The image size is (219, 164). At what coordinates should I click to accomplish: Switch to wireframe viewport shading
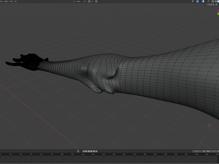[216, 1]
